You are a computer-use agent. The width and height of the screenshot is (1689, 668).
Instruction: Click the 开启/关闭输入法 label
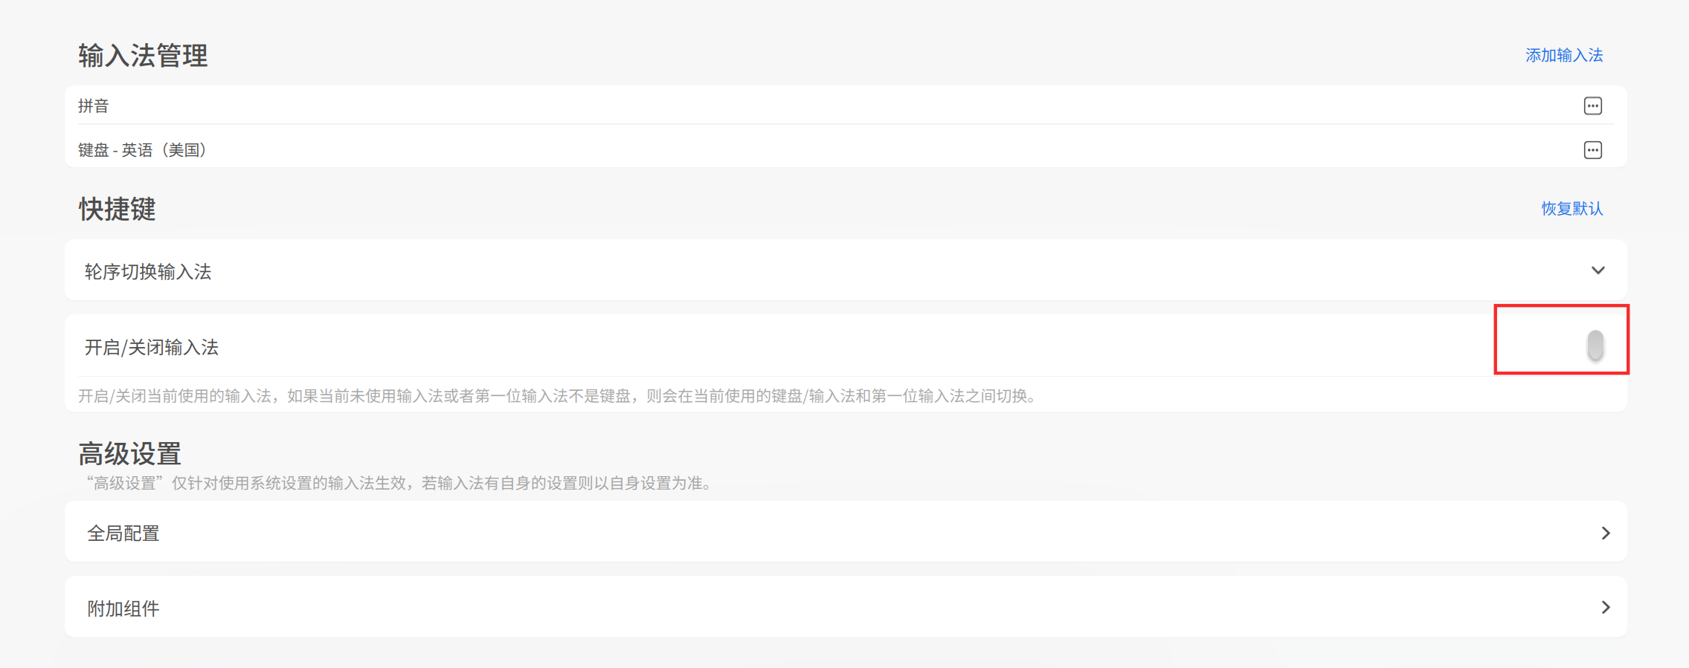click(151, 347)
